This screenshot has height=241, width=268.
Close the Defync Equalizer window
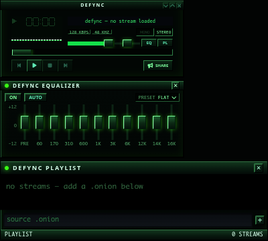[176, 86]
